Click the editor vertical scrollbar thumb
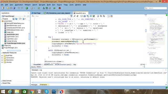 coord(146,31)
